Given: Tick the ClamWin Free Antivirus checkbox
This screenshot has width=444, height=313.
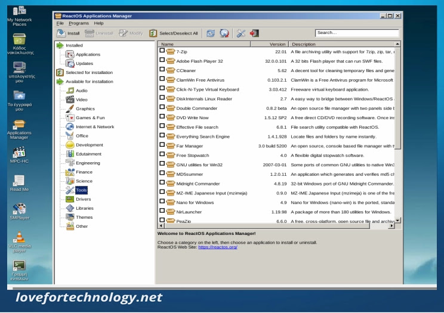Looking at the screenshot, I should 162,79.
